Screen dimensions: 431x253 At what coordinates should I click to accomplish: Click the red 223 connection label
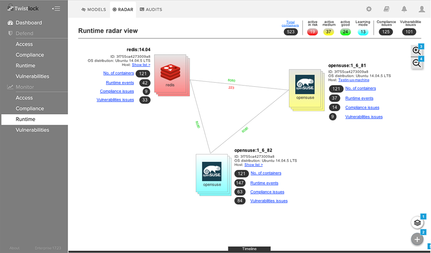[x=231, y=87]
